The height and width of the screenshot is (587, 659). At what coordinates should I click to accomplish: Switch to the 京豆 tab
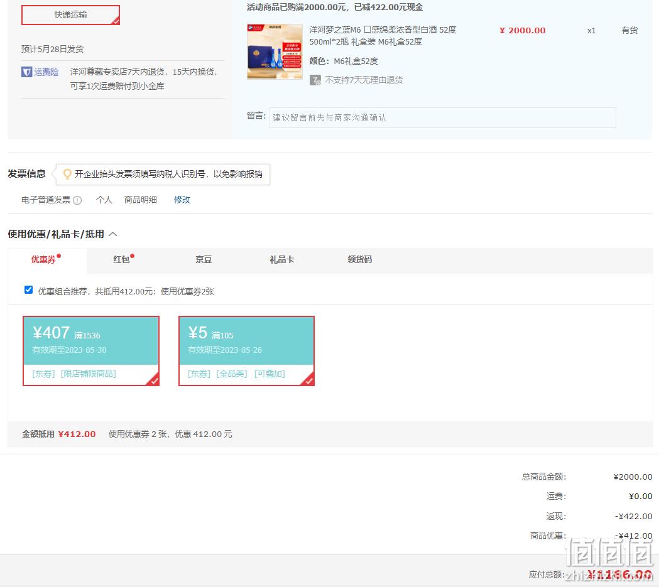click(204, 259)
